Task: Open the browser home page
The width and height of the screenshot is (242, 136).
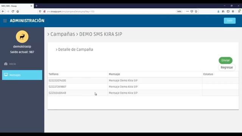Action: pyautogui.click(x=18, y=11)
